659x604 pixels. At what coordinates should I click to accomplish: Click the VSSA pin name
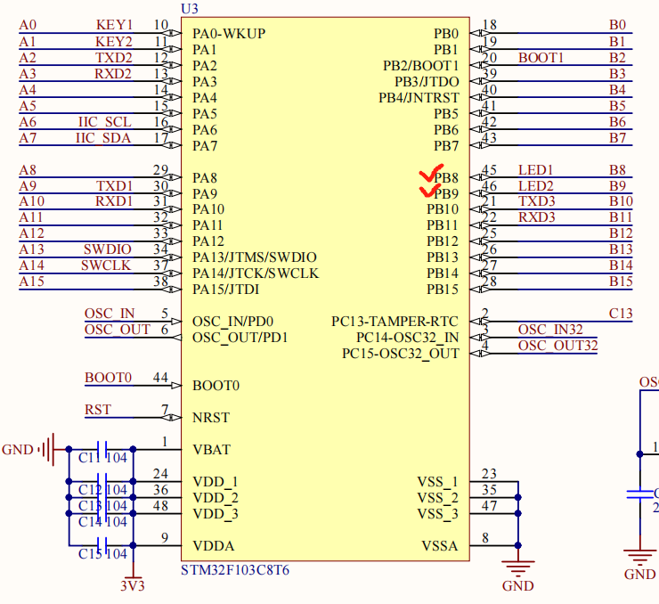pyautogui.click(x=440, y=546)
